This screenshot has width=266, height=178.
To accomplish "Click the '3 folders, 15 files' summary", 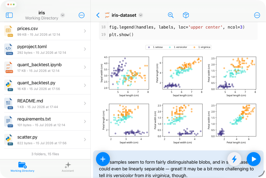I will tap(45, 154).
